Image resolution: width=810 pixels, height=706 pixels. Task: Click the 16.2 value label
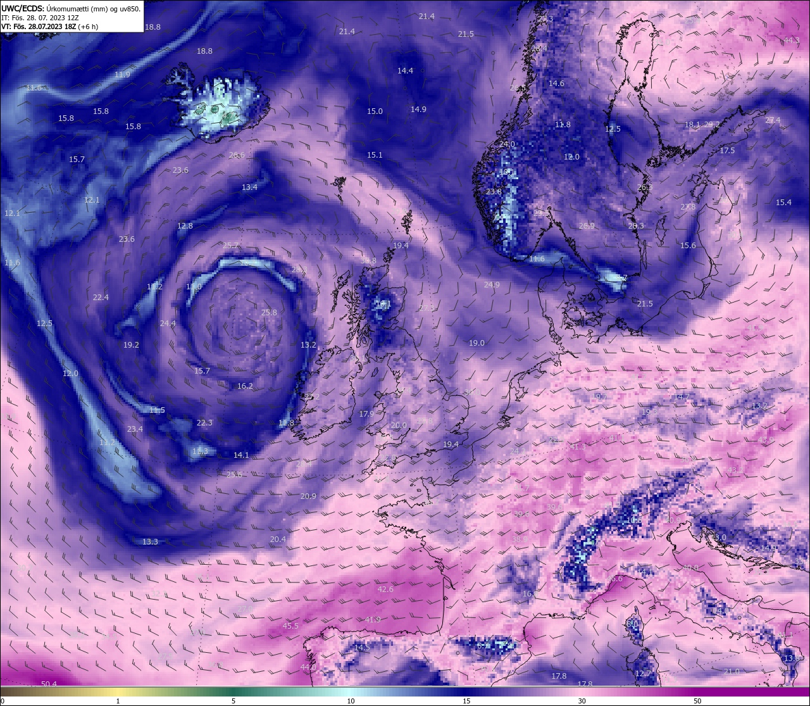click(245, 386)
